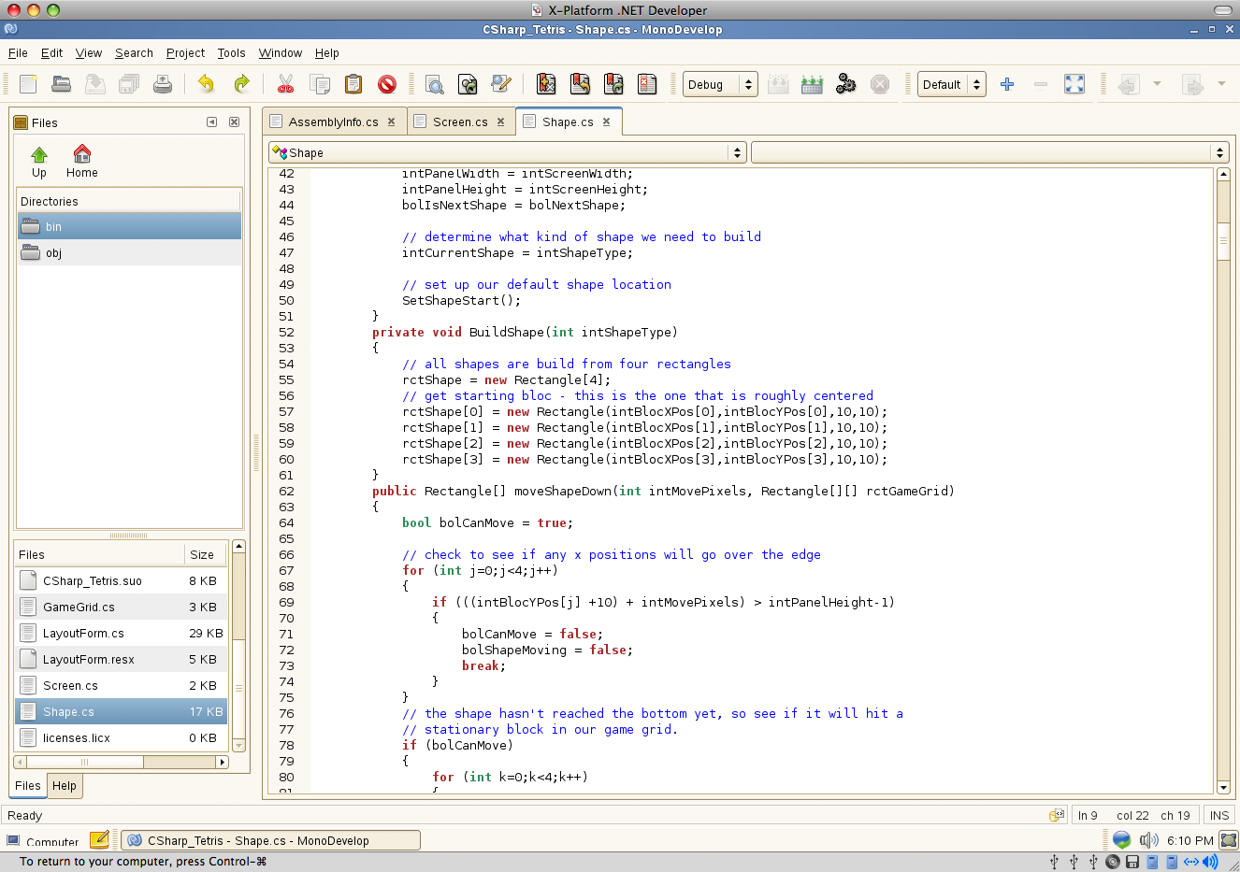Screen dimensions: 1240x872
Task: Select the Files pad tab at the bottom
Action: (x=28, y=786)
